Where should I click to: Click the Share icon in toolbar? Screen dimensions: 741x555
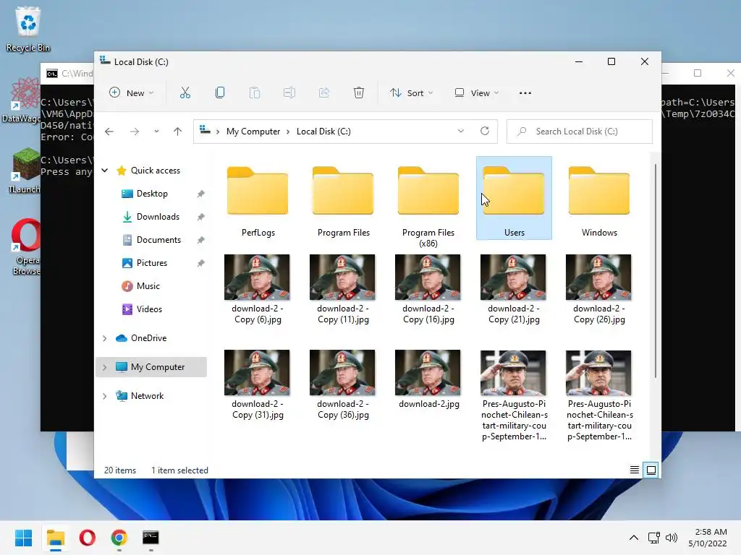(324, 93)
